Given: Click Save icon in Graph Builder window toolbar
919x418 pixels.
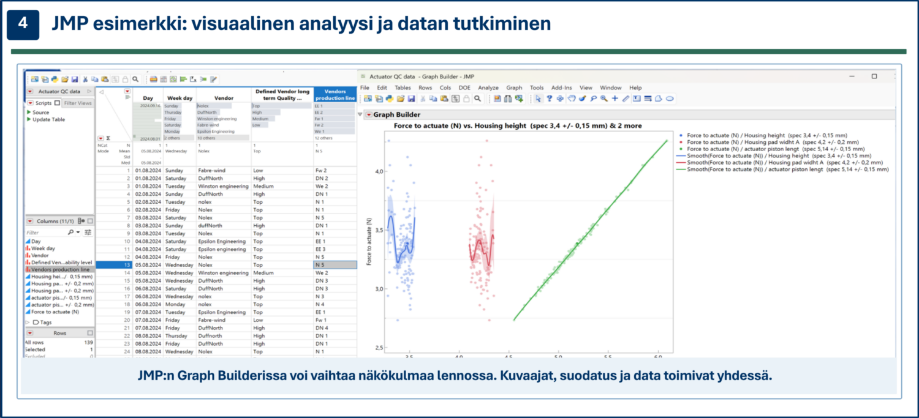Looking at the screenshot, I should (x=411, y=98).
